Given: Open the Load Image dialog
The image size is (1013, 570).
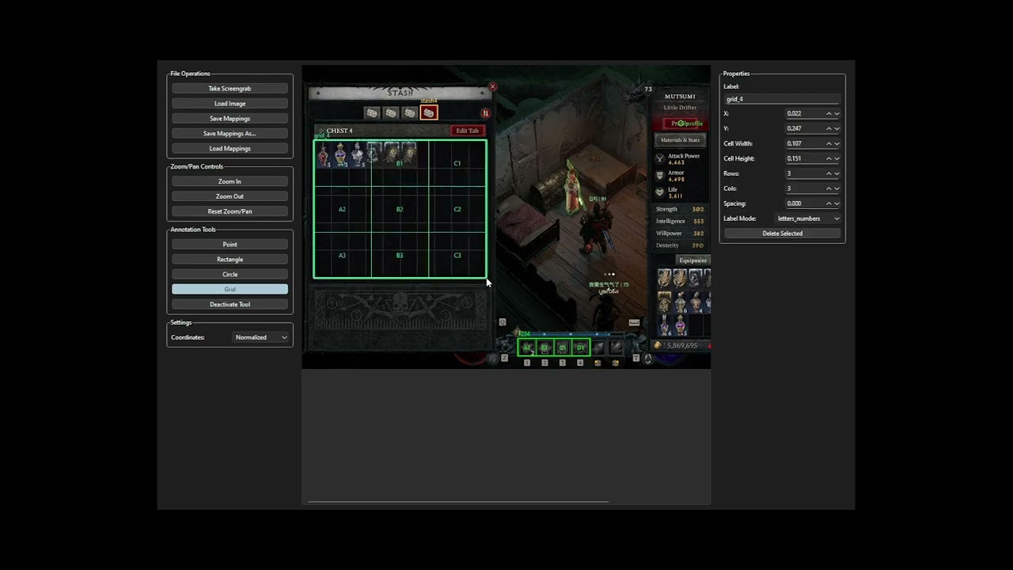Looking at the screenshot, I should 230,104.
